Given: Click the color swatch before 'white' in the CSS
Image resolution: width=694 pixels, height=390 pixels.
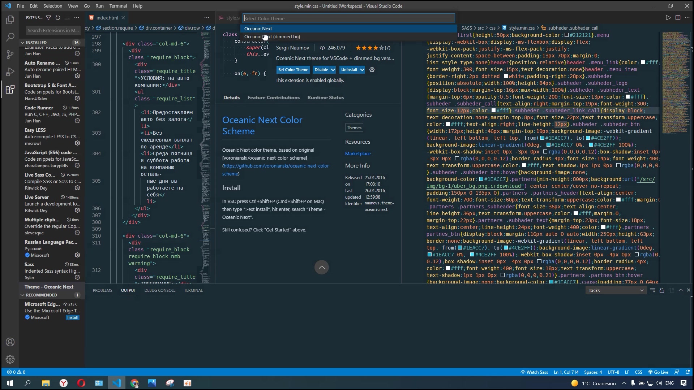Looking at the screenshot, I should pos(506,76).
